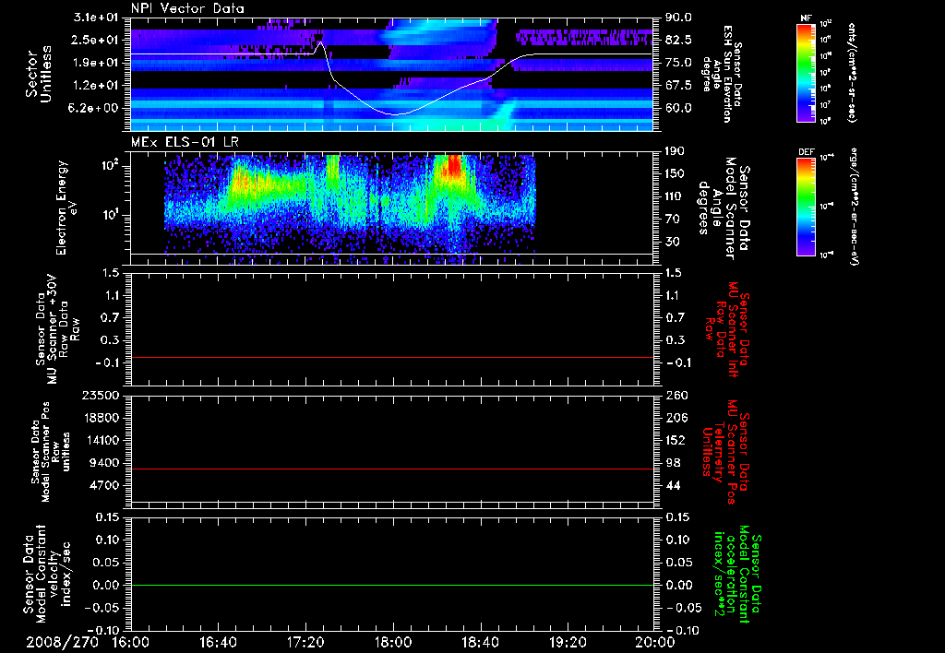The height and width of the screenshot is (653, 945).
Task: Click the 90.0 elevation angle tick label
Action: tap(678, 18)
